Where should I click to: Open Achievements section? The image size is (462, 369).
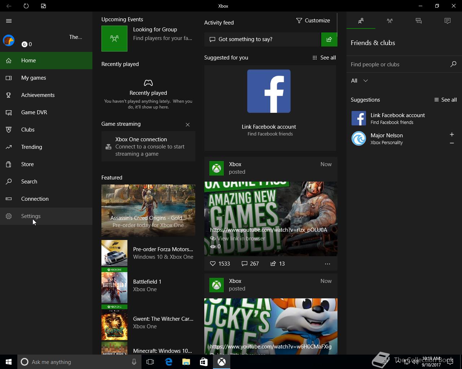pyautogui.click(x=46, y=95)
